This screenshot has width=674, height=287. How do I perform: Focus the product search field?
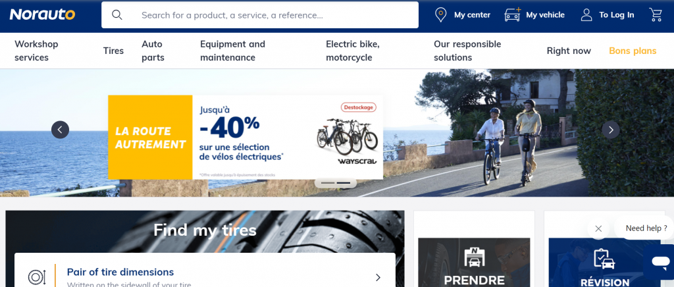(259, 15)
